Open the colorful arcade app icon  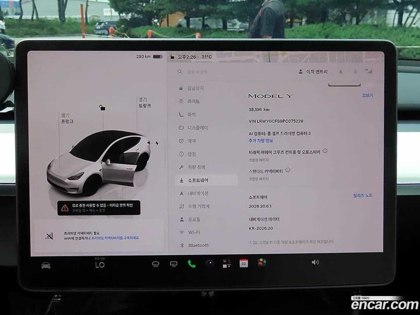[x=262, y=262]
